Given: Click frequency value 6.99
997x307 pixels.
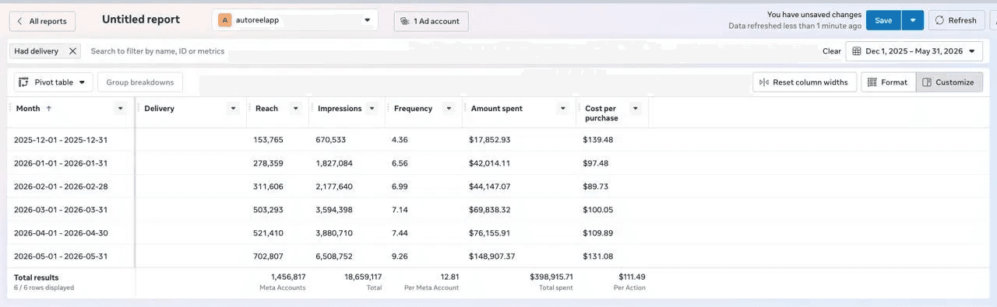Looking at the screenshot, I should point(400,187).
